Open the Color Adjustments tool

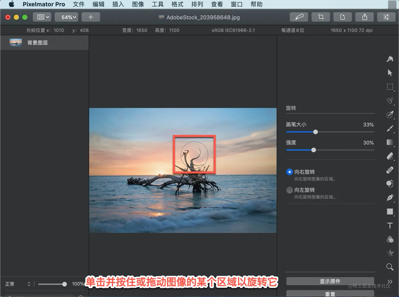point(390,239)
